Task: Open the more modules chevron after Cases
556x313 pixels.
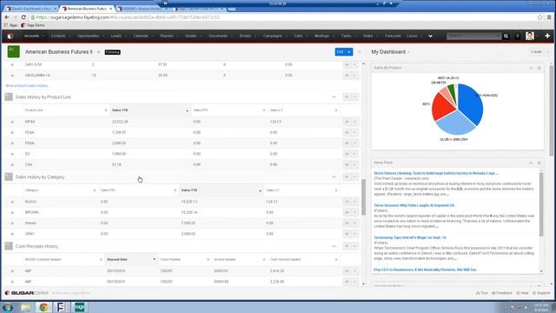Action: 430,36
